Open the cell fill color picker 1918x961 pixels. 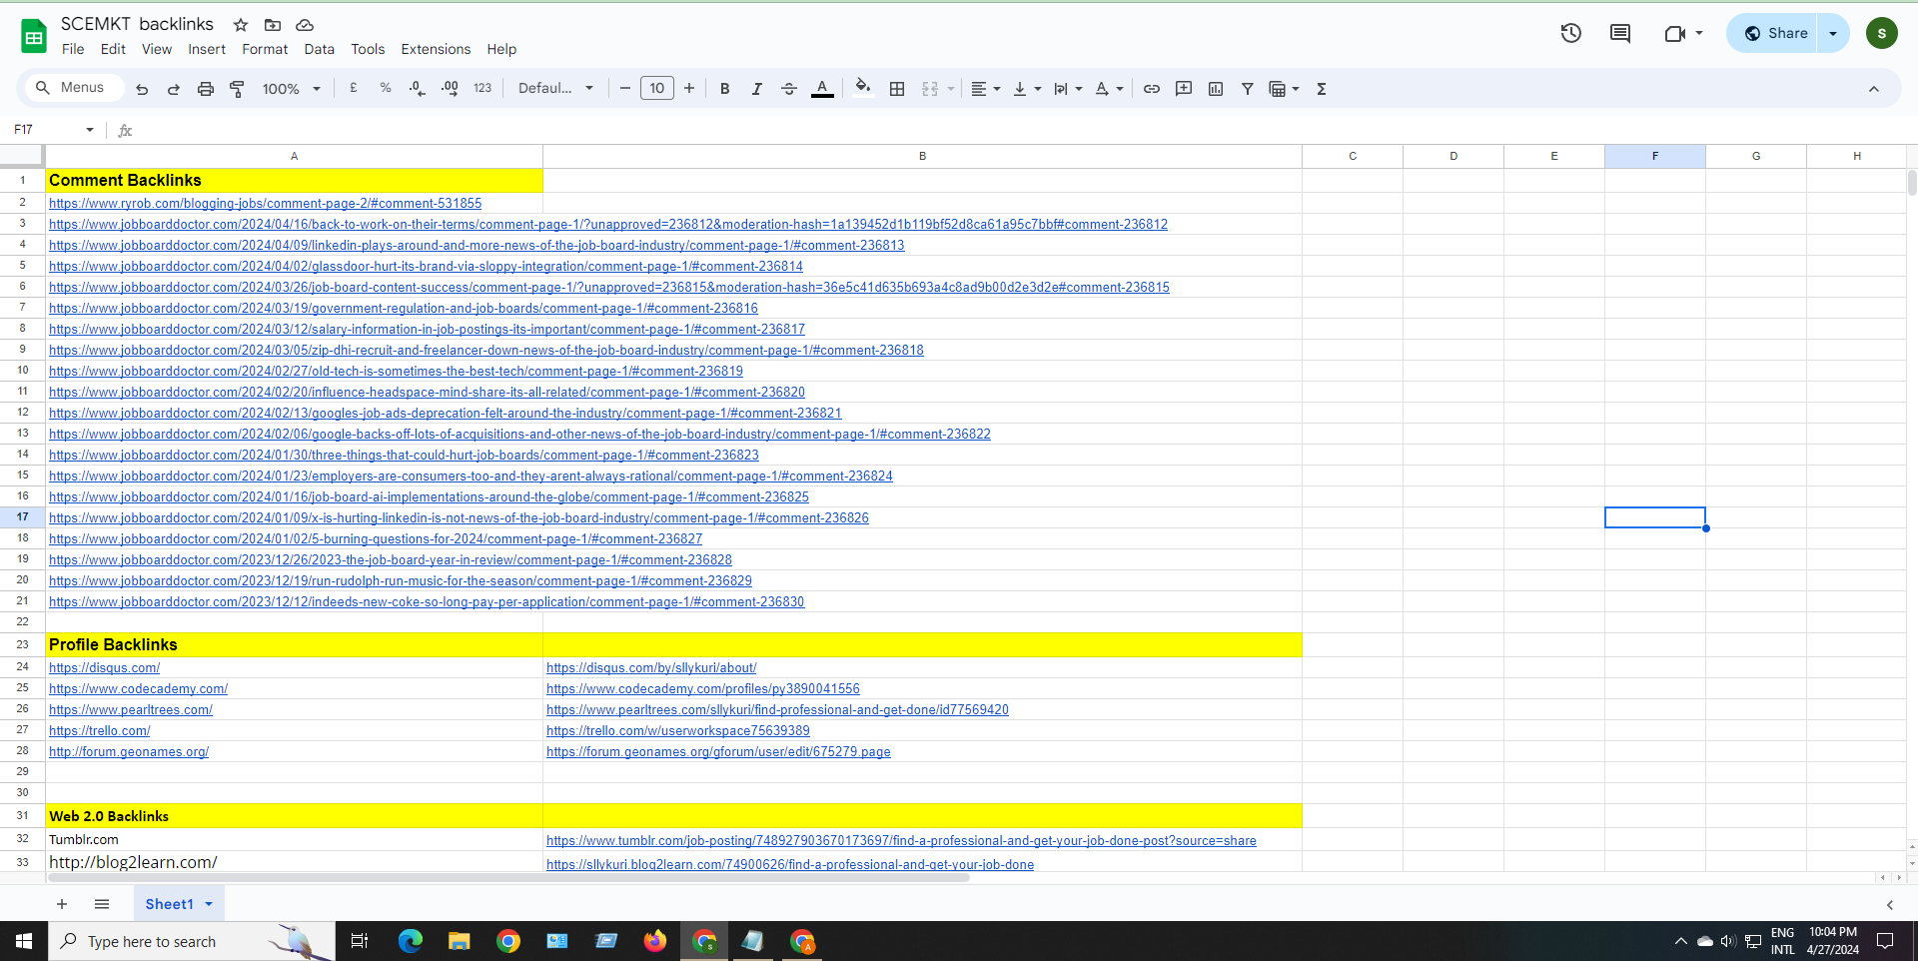862,89
